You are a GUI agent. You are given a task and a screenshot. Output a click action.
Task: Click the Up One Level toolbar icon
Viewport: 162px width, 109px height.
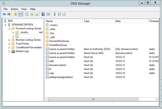coord(15,14)
